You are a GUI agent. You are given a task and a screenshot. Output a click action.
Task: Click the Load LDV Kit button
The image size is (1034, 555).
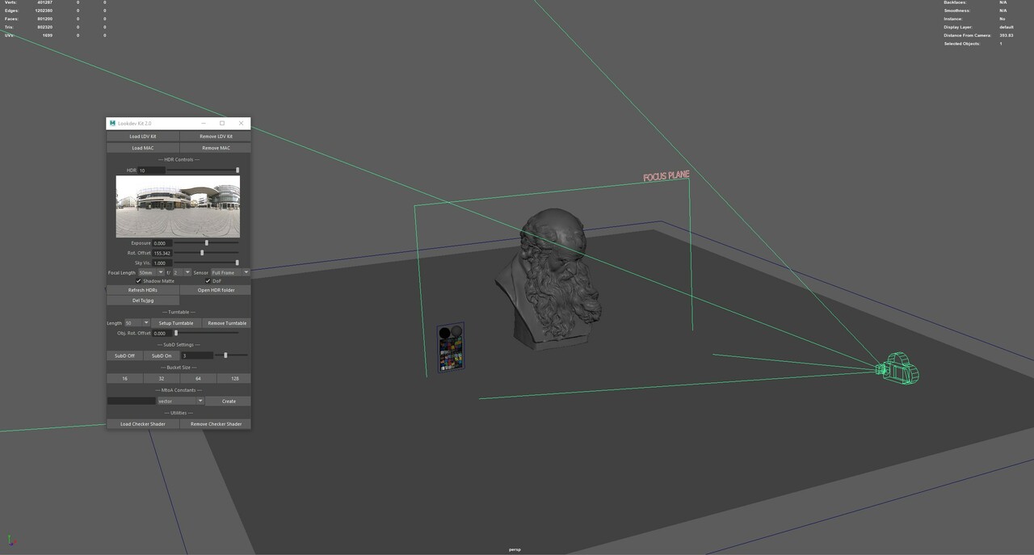click(x=143, y=137)
